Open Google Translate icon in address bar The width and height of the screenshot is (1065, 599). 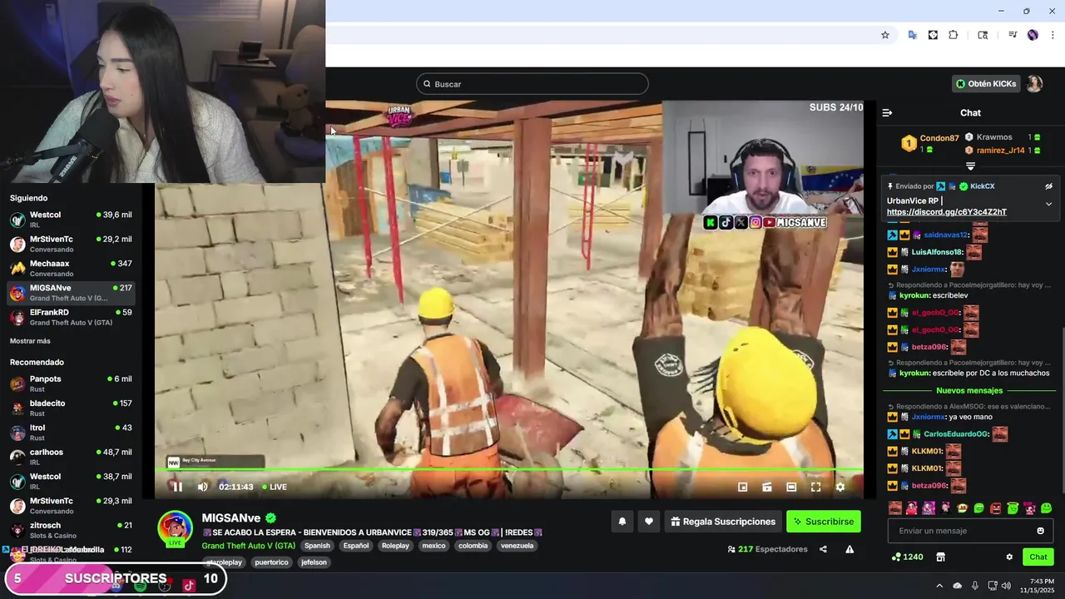tap(913, 35)
